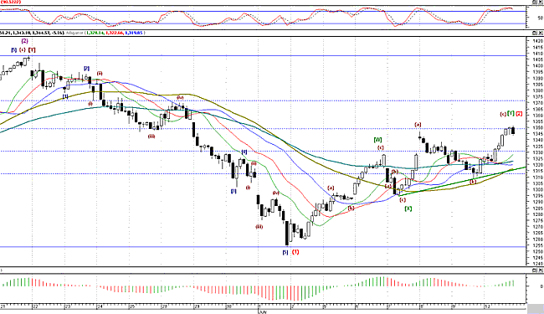Maximize the top oscillator pane
This screenshot has height=314, width=544.
pyautogui.click(x=535, y=2)
